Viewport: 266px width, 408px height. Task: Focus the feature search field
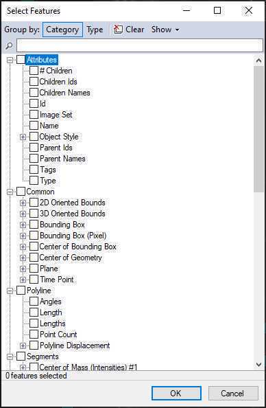click(x=140, y=45)
